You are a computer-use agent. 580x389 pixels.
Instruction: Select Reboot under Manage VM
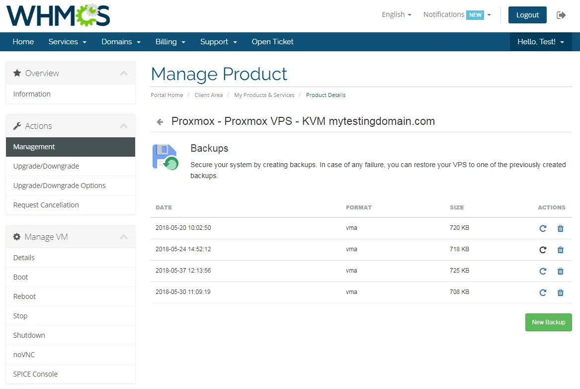pyautogui.click(x=71, y=296)
